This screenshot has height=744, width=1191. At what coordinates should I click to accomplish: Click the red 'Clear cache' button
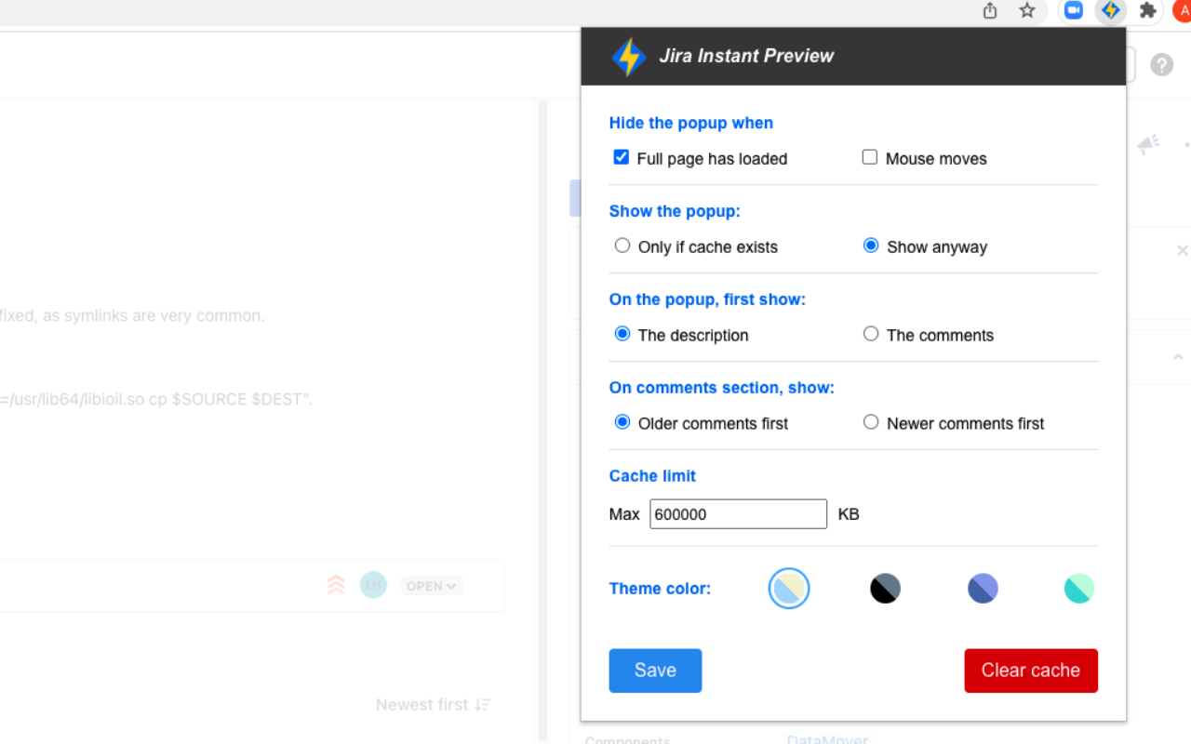coord(1031,671)
